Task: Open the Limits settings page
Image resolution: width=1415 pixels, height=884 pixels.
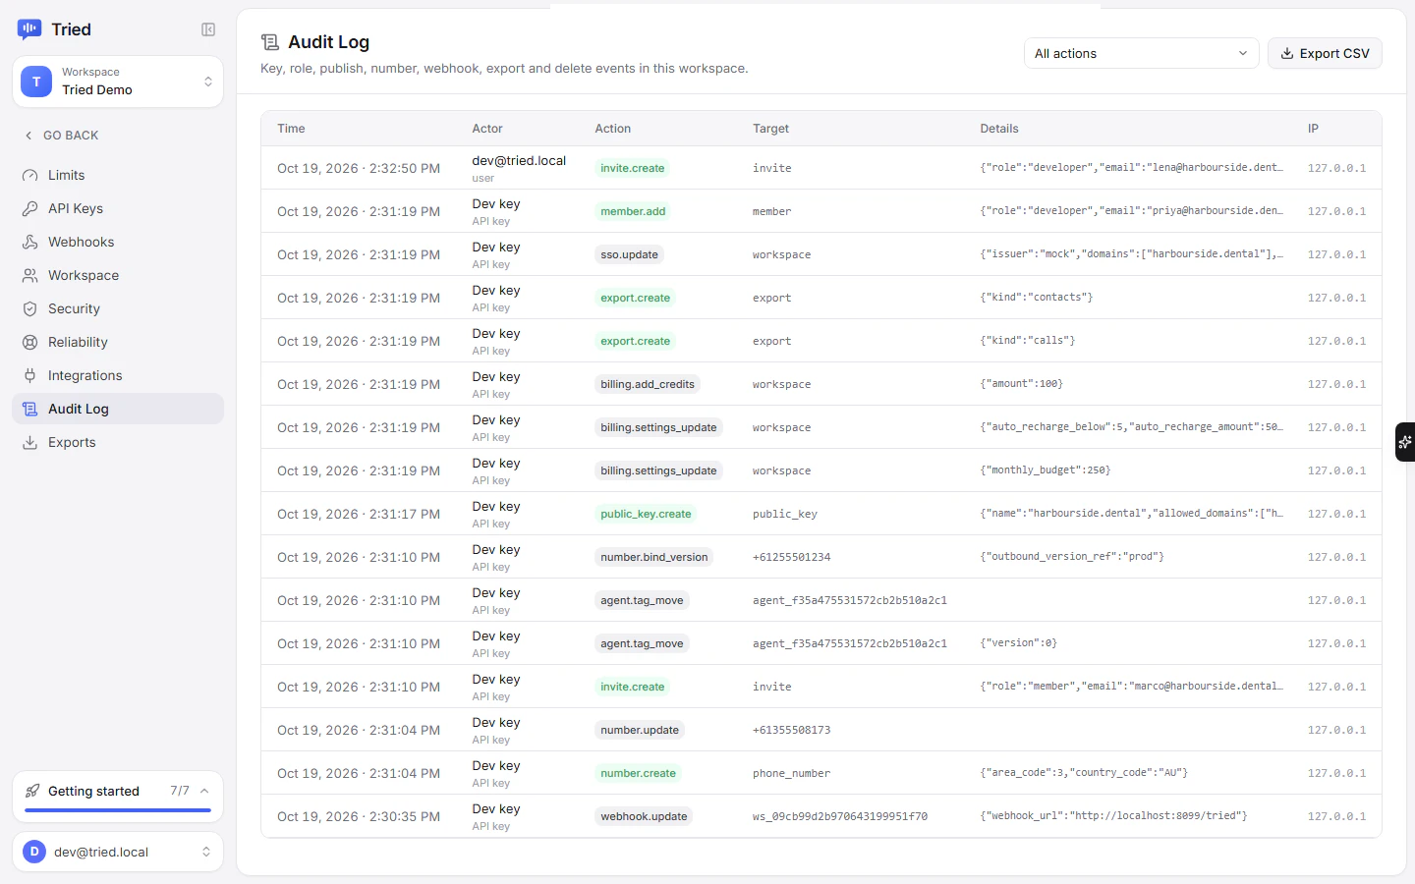Action: pos(118,175)
